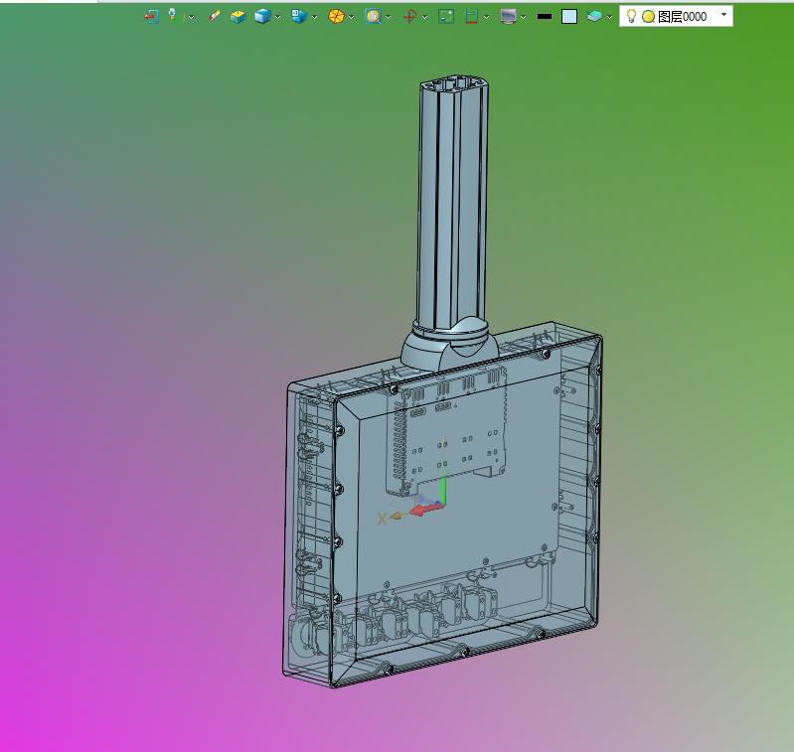Image resolution: width=794 pixels, height=752 pixels.
Task: Toggle the light bulb layer visibility icon
Action: point(631,16)
